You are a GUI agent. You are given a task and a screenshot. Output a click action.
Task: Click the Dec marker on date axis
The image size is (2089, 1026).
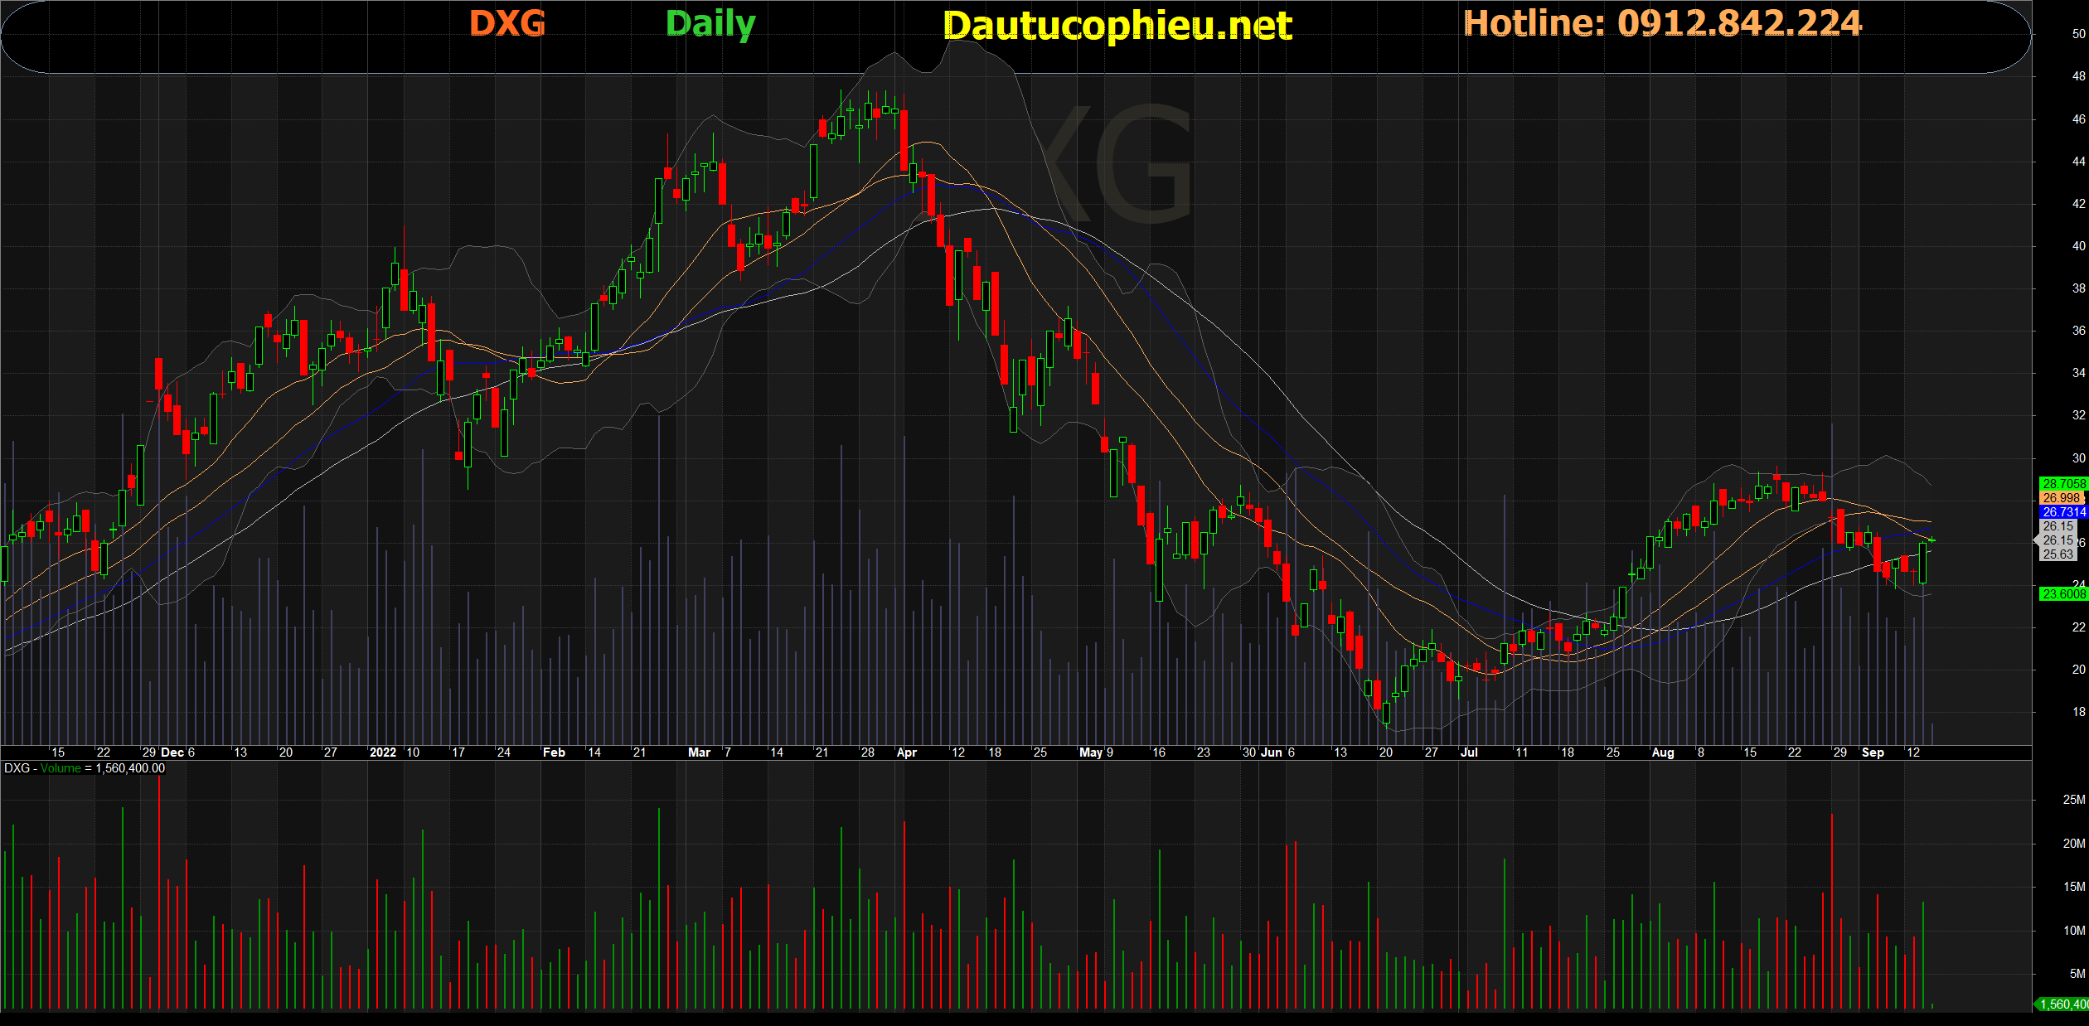point(172,753)
